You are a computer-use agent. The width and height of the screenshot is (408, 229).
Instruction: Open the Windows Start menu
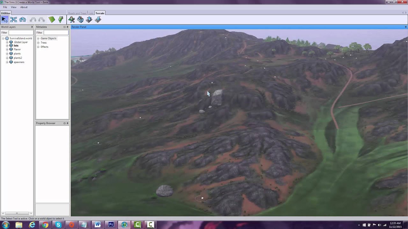point(5,225)
